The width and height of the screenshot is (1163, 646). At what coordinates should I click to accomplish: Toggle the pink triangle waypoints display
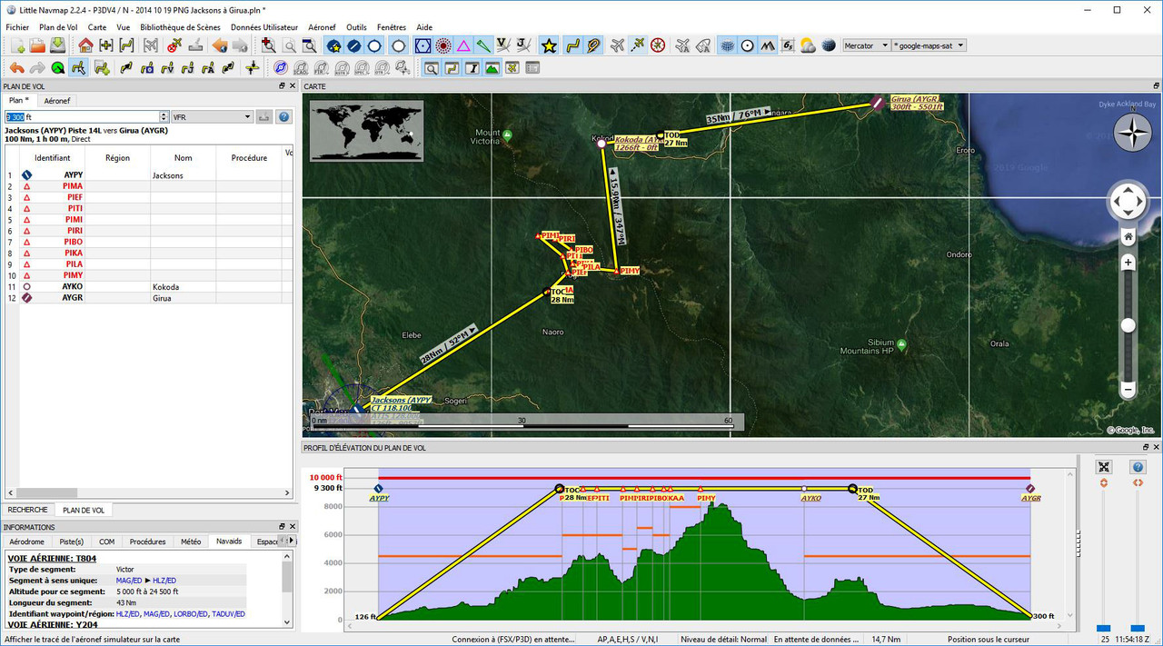463,45
